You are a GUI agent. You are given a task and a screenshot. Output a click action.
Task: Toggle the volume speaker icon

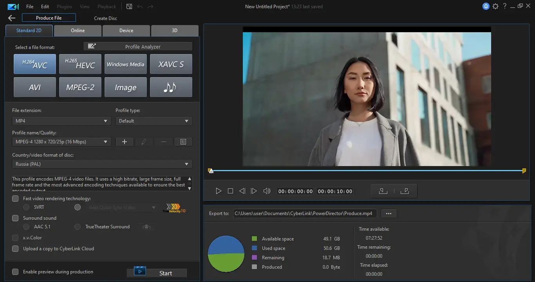(x=267, y=191)
